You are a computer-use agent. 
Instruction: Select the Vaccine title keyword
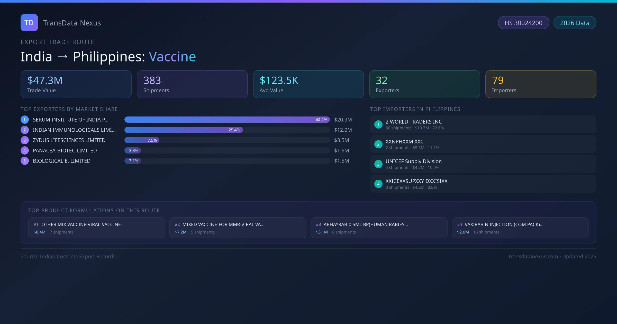click(173, 56)
